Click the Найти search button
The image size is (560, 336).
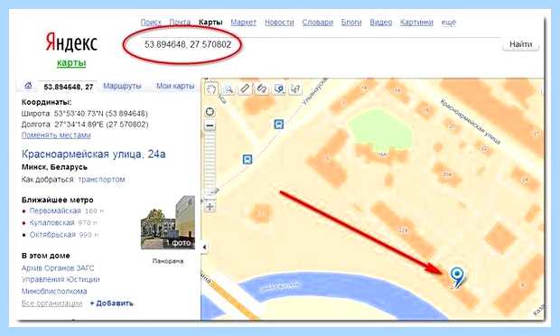click(x=520, y=44)
